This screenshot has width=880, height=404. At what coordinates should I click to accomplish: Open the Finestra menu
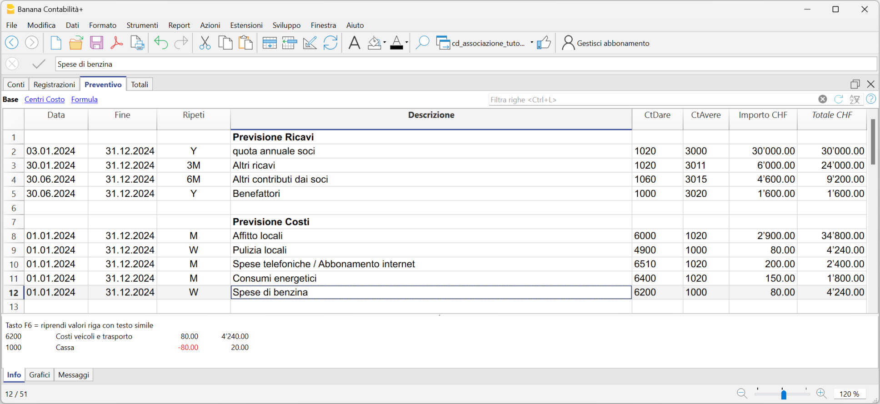323,25
